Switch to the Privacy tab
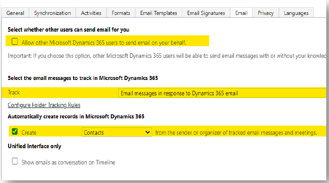The height and width of the screenshot is (183, 329). [x=266, y=13]
